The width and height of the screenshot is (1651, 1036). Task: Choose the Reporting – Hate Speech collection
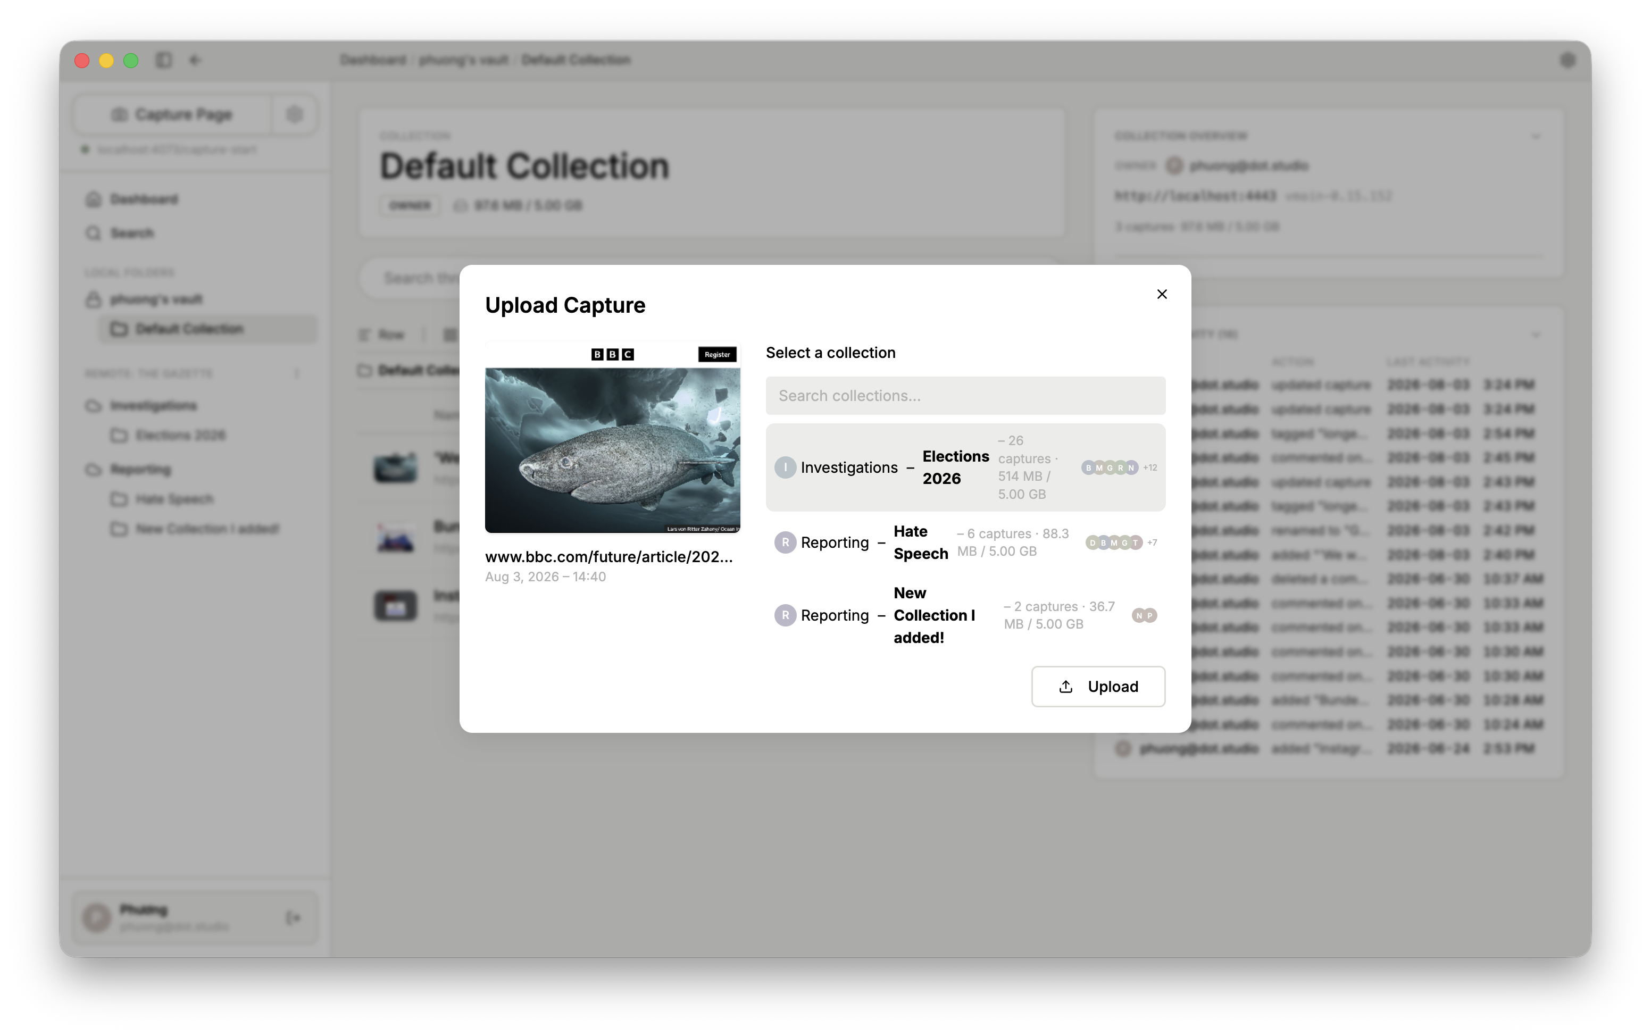pyautogui.click(x=964, y=542)
